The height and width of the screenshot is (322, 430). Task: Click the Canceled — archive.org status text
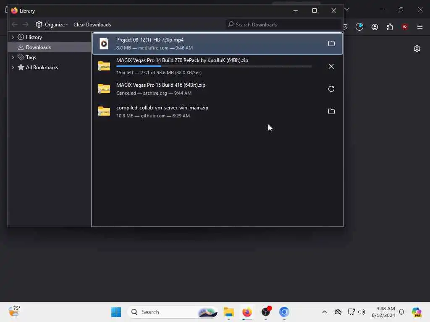pyautogui.click(x=154, y=93)
